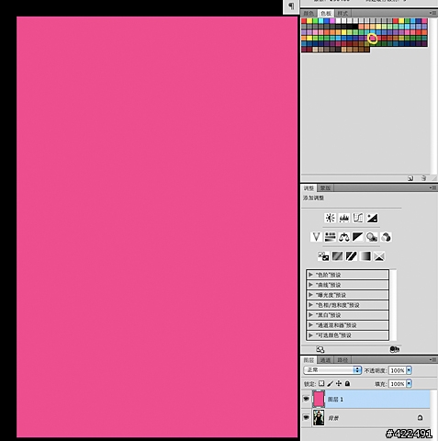Screen dimensions: 438x441
Task: Add a Threshold adjustment layer
Action: point(352,256)
